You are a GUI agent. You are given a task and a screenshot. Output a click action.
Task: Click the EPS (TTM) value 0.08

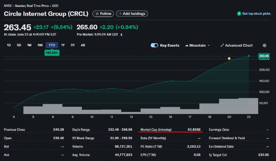pyautogui.click(x=197, y=155)
